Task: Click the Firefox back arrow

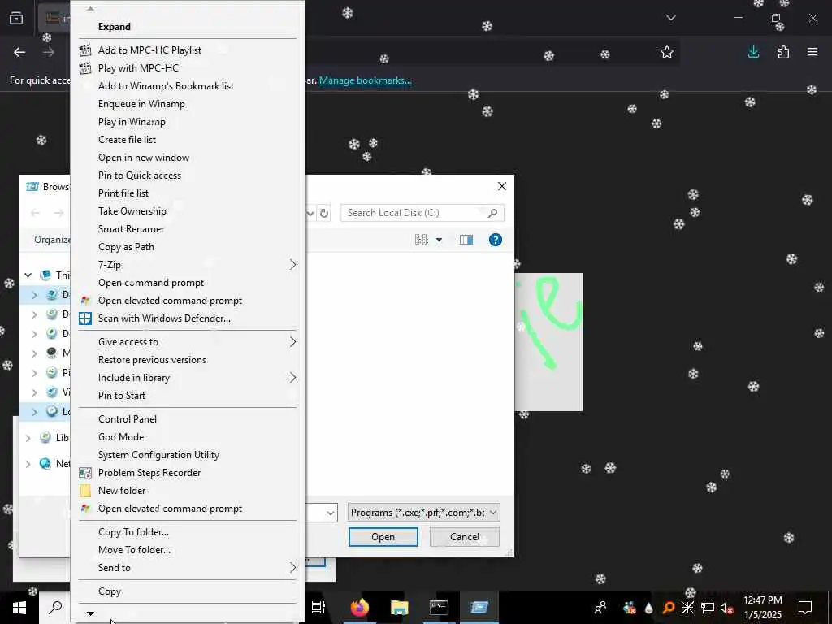Action: 19,52
